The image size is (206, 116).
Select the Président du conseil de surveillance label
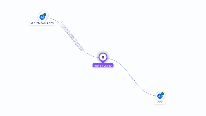click(x=73, y=37)
